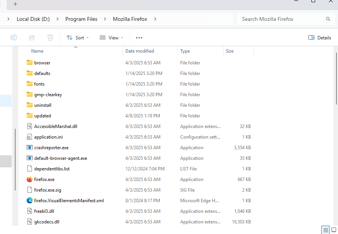Select firefox.VisualElementsManifest.xml file name
The image size is (338, 234).
coord(69,201)
